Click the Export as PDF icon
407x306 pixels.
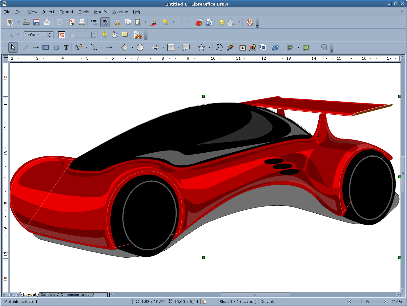pyautogui.click(x=72, y=22)
